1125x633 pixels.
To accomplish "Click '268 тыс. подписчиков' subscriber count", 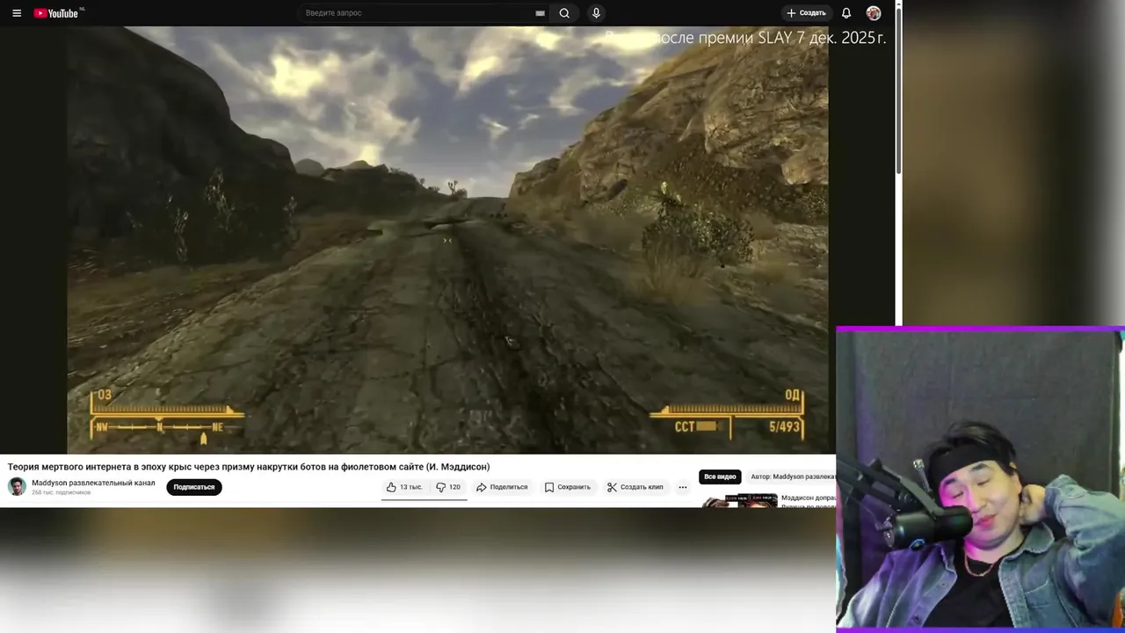I will (62, 492).
